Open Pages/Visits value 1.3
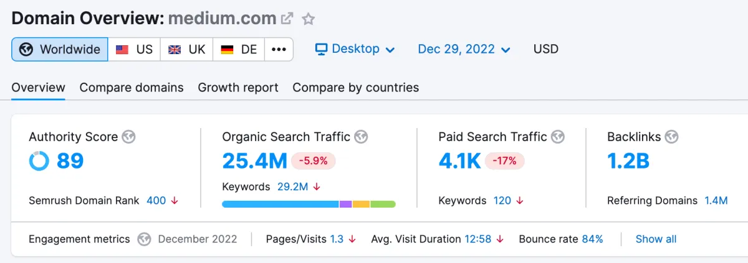This screenshot has width=748, height=263. 337,239
